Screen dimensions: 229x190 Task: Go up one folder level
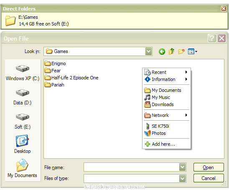[x=171, y=51]
